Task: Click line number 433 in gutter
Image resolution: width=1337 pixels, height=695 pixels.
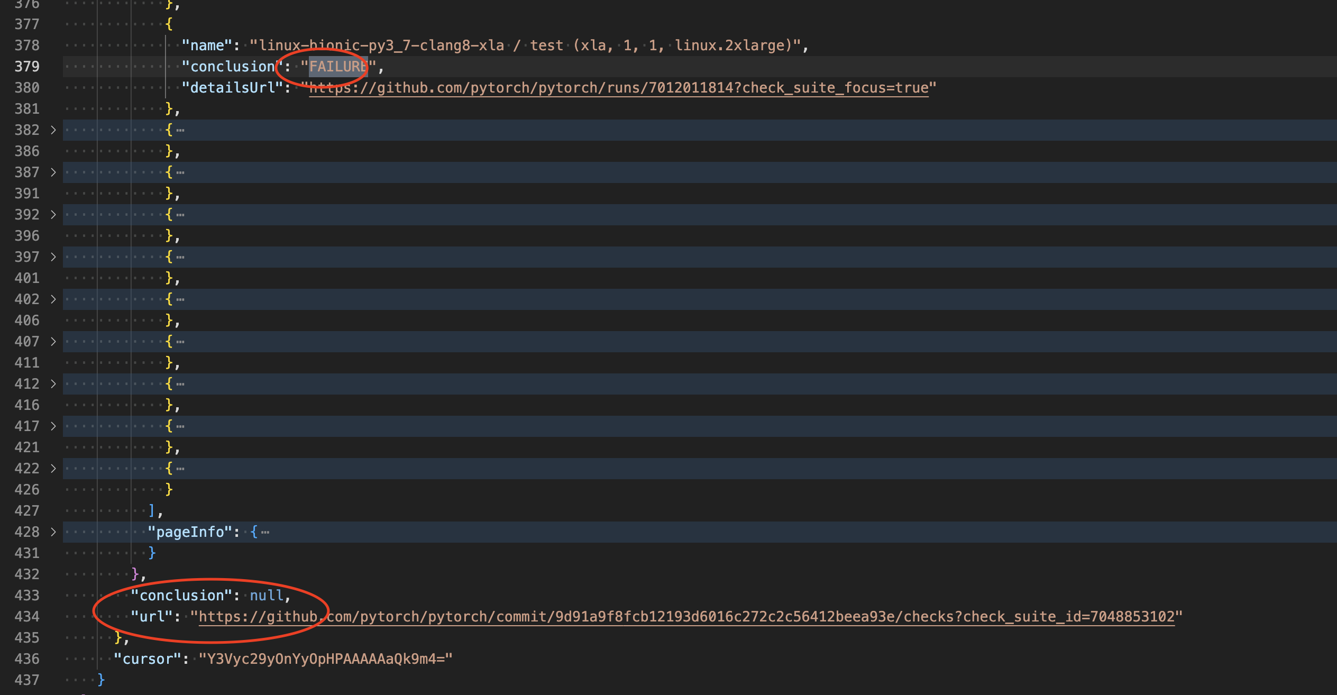Action: (27, 596)
